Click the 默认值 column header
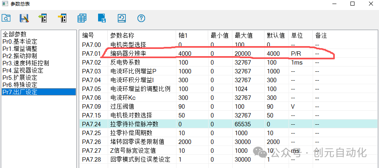The image size is (379, 168). 276,35
